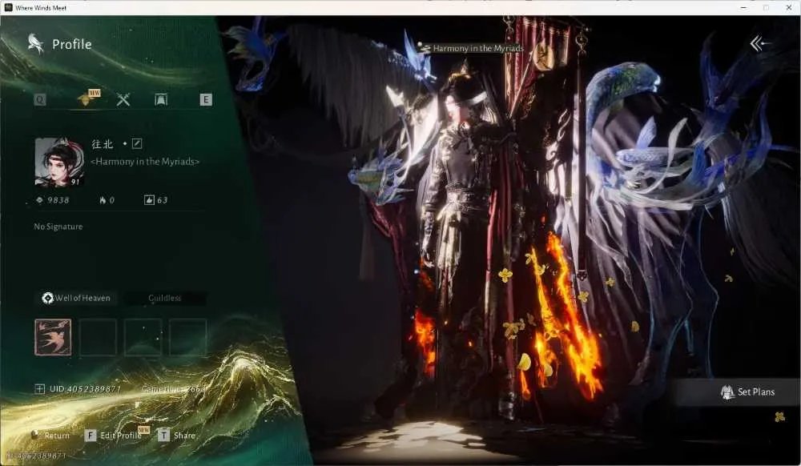Click the <Harmony in the Myriads> title under name
Screen dimensions: 801x466
click(x=145, y=162)
